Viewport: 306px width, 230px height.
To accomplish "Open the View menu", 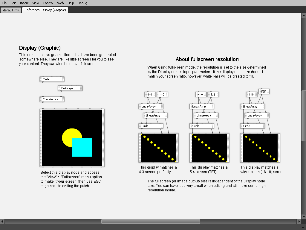I will [x=36, y=3].
